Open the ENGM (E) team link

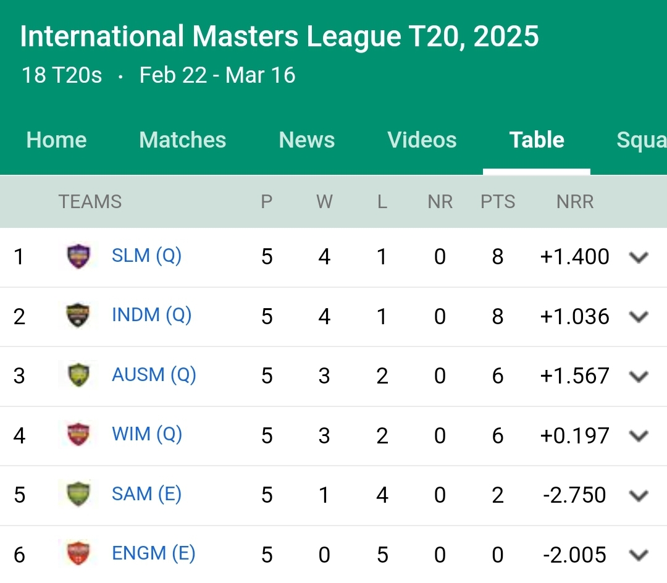click(154, 553)
